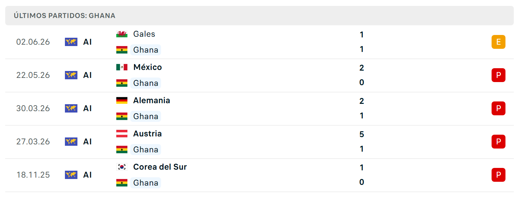Click the 22.05.26 match date

[33, 75]
